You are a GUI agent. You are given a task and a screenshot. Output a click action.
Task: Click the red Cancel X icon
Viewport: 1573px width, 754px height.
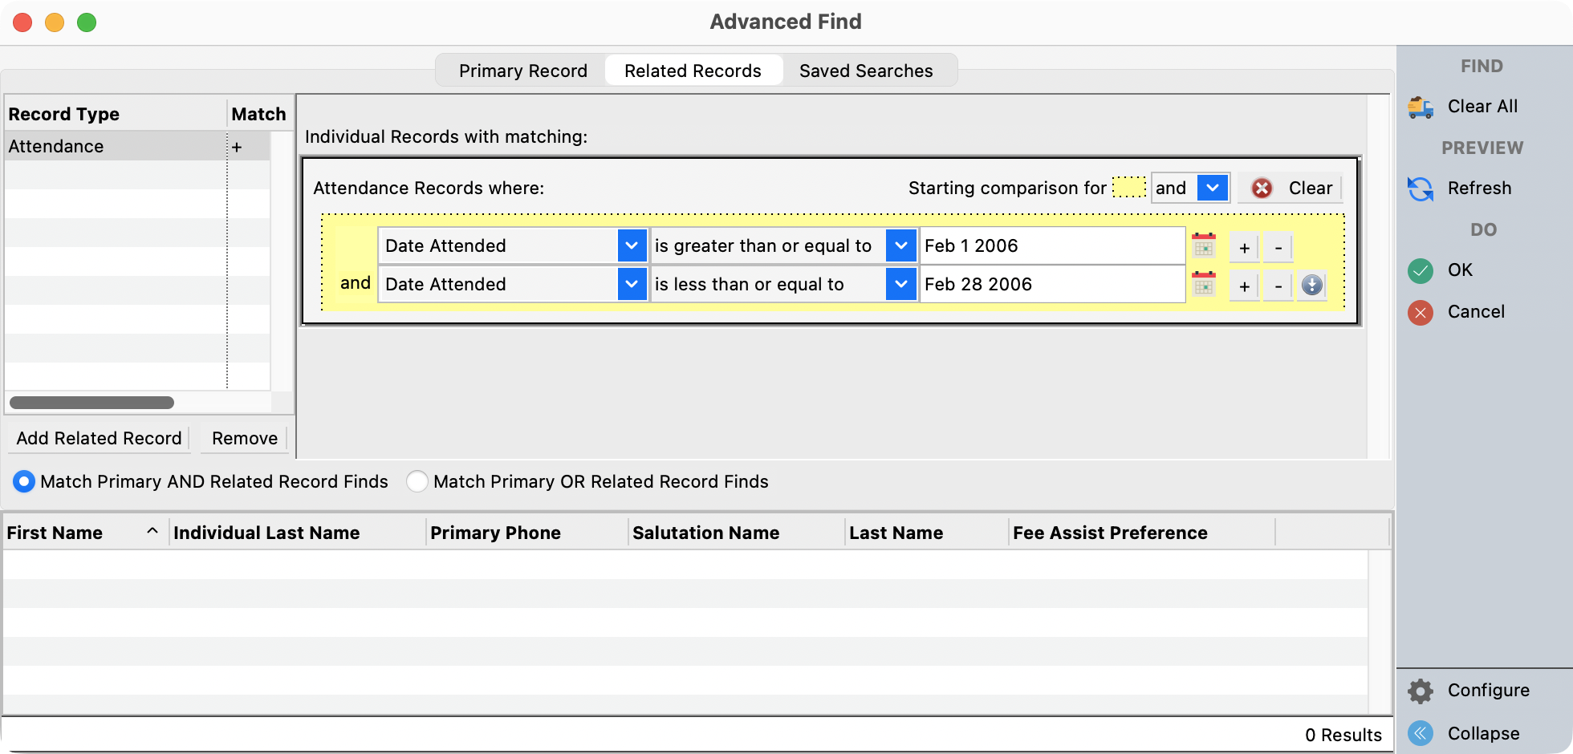coord(1421,312)
